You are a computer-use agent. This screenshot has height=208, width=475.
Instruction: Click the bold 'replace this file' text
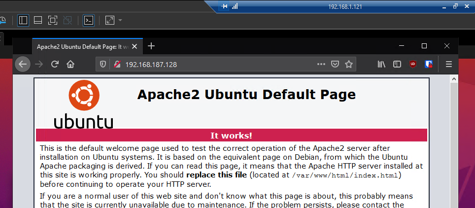pos(217,175)
